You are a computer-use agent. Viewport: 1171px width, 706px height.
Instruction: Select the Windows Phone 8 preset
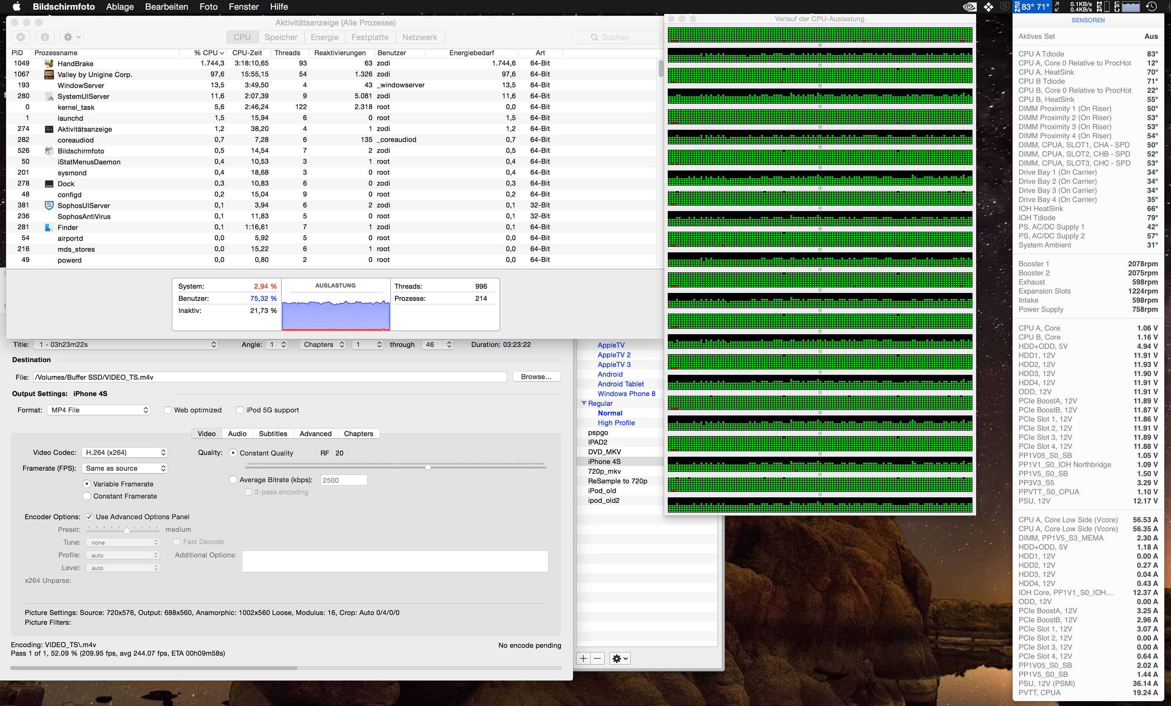pos(626,393)
